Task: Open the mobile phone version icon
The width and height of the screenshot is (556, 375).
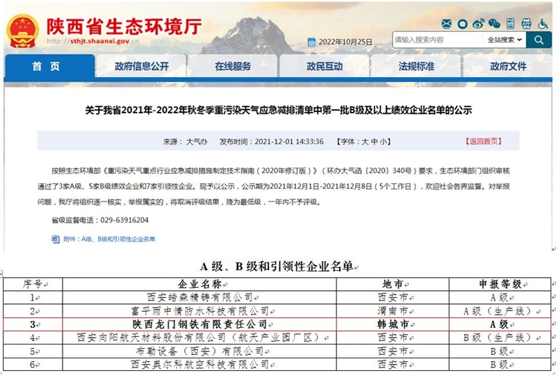Action: (511, 24)
